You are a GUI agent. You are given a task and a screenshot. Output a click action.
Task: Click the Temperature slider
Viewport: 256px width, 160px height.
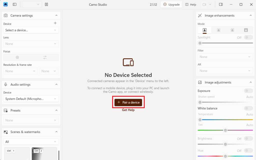pos(225,120)
